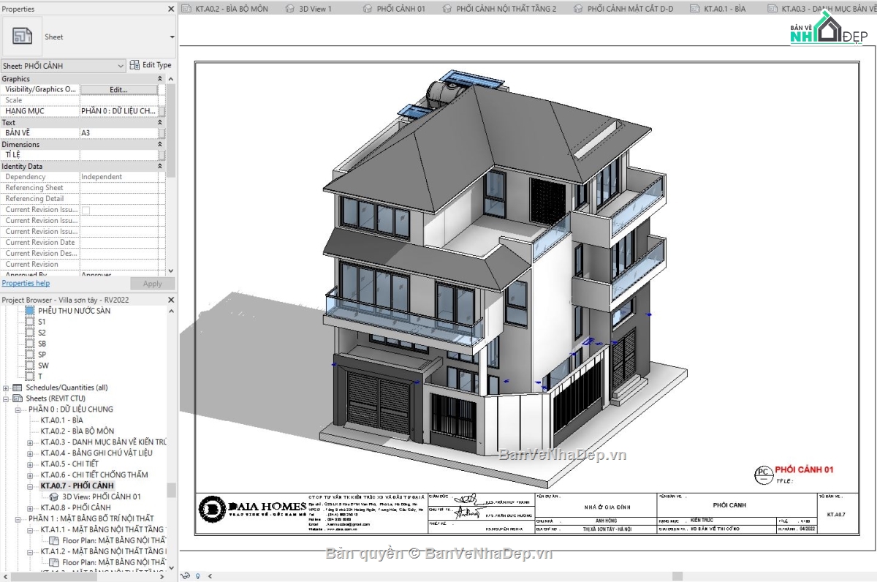Click sheet number KT.A0.7 in title block

pos(836,515)
